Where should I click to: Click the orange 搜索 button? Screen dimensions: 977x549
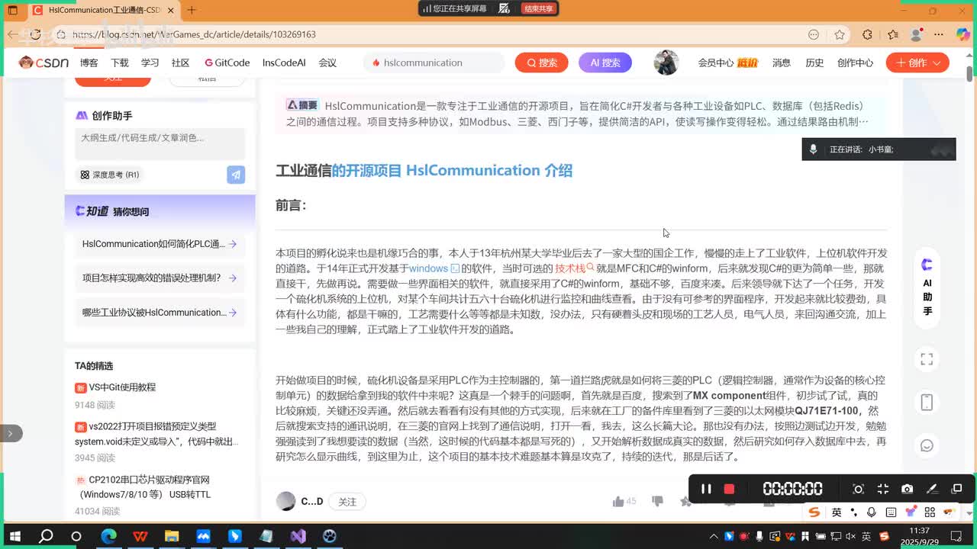click(x=541, y=63)
